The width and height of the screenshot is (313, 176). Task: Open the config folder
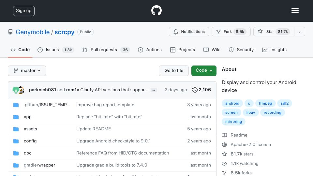[x=30, y=141]
